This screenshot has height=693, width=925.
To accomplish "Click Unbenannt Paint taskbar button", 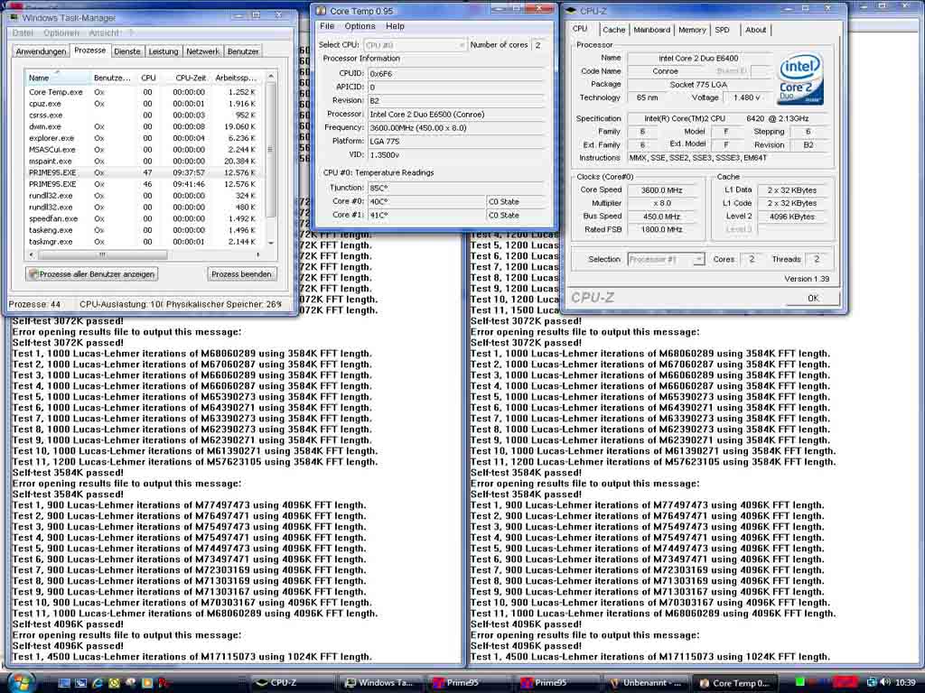I will tap(645, 682).
